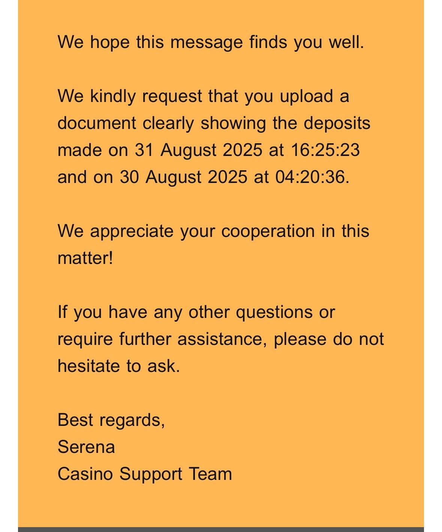The height and width of the screenshot is (532, 442).
Task: Click the "Casino Support Team" signature line
Action: pos(145,474)
